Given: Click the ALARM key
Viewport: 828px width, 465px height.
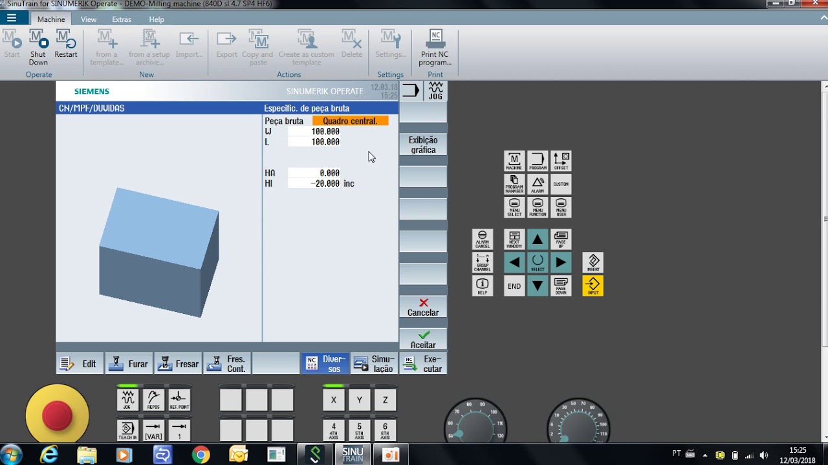Looking at the screenshot, I should pos(538,185).
